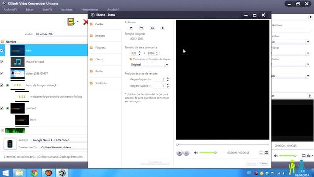Toggle Permanecer Relación de Aspecto checkbox
Viewport: 314px width, 177px height.
point(131,59)
